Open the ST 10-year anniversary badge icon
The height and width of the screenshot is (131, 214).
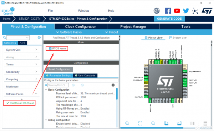tap(157, 11)
